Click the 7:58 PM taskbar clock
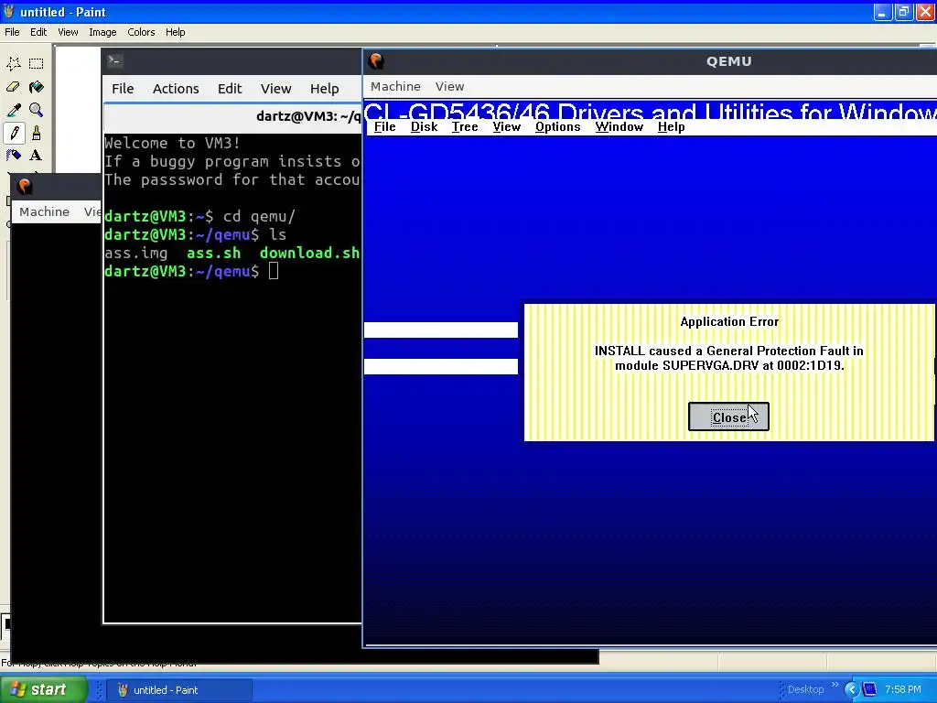Screen dimensions: 937x703 coord(903,689)
